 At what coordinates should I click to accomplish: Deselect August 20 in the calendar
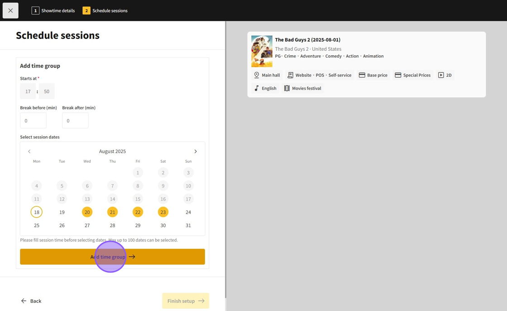tap(87, 212)
